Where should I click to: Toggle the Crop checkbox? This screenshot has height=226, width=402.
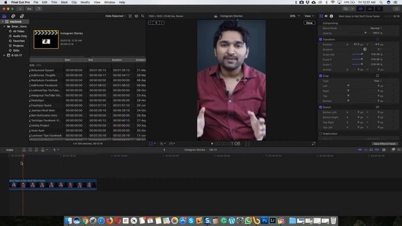[320, 76]
